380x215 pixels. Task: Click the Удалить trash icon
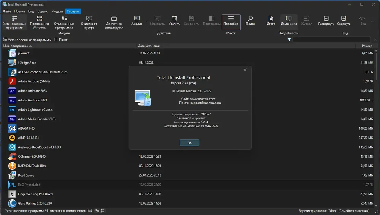[x=174, y=18]
